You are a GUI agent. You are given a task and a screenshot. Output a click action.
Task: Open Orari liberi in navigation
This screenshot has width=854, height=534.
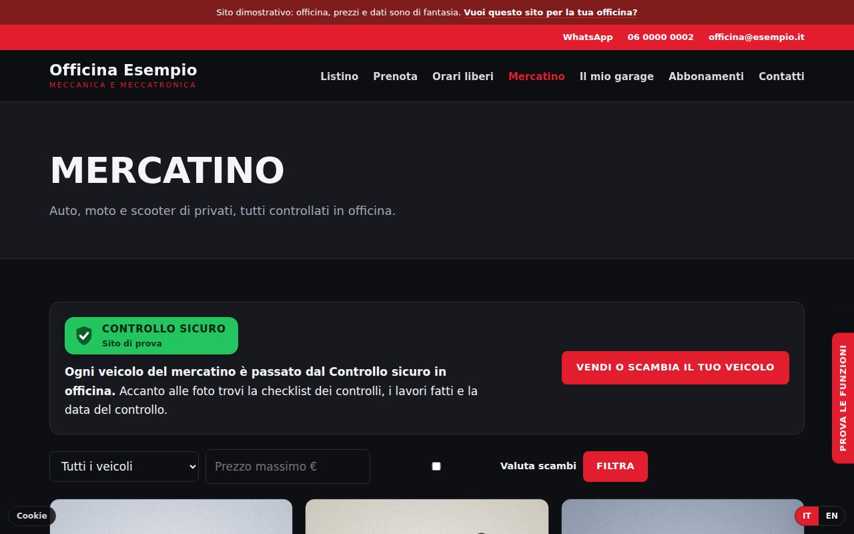463,76
